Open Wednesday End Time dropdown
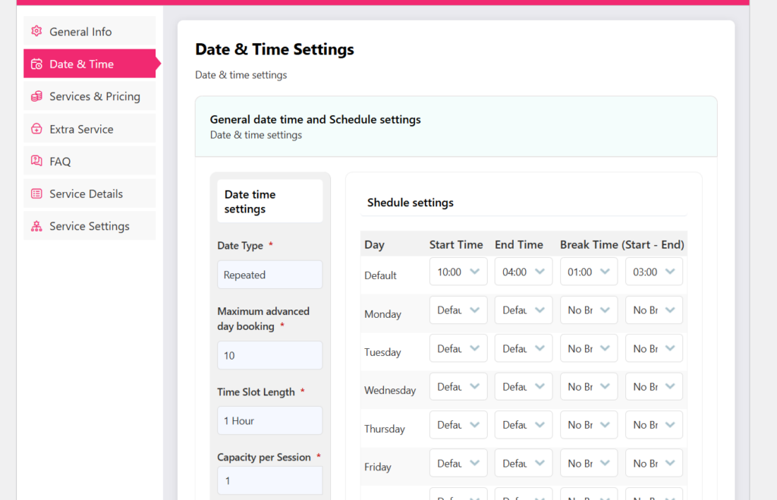 click(524, 386)
